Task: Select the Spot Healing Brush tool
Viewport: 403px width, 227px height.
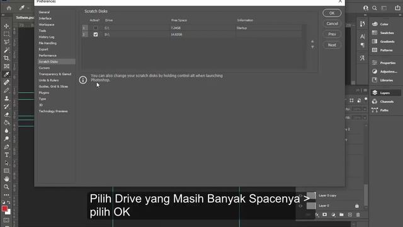Action: [6, 83]
